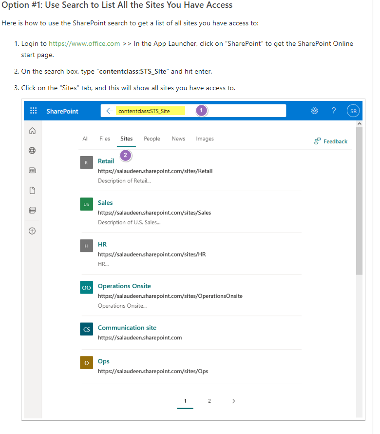Click the URL https://salaudeen.sharepoint.com/sites/HR
Screen dimensions: 380x434
152,255
